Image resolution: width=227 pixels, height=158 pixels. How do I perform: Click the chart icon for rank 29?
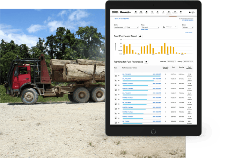[116, 85]
